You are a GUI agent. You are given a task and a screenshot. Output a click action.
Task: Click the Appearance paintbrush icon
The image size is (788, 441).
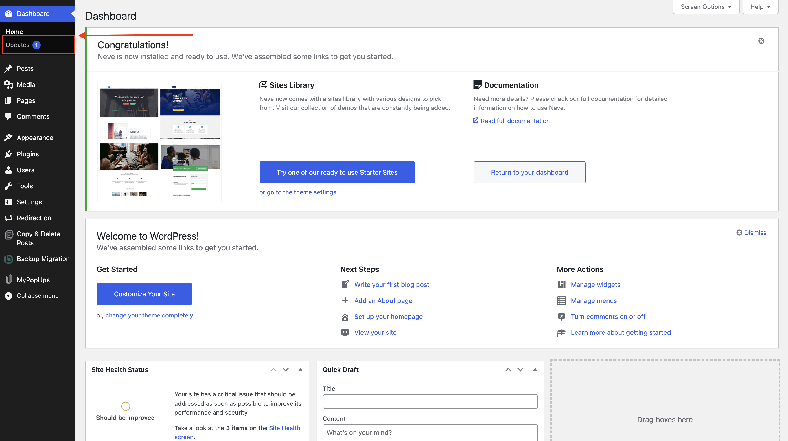pyautogui.click(x=8, y=138)
